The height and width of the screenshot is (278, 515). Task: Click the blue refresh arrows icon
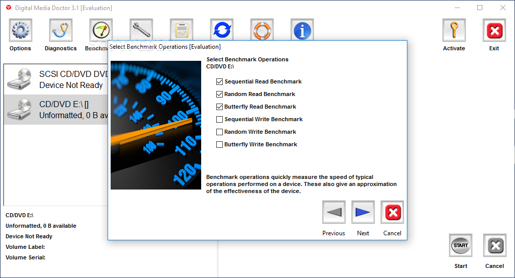[222, 30]
